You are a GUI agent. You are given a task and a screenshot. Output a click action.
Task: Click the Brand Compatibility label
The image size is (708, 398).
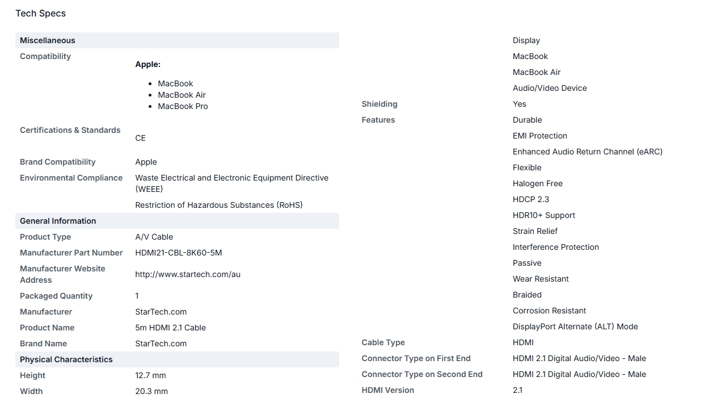(58, 162)
